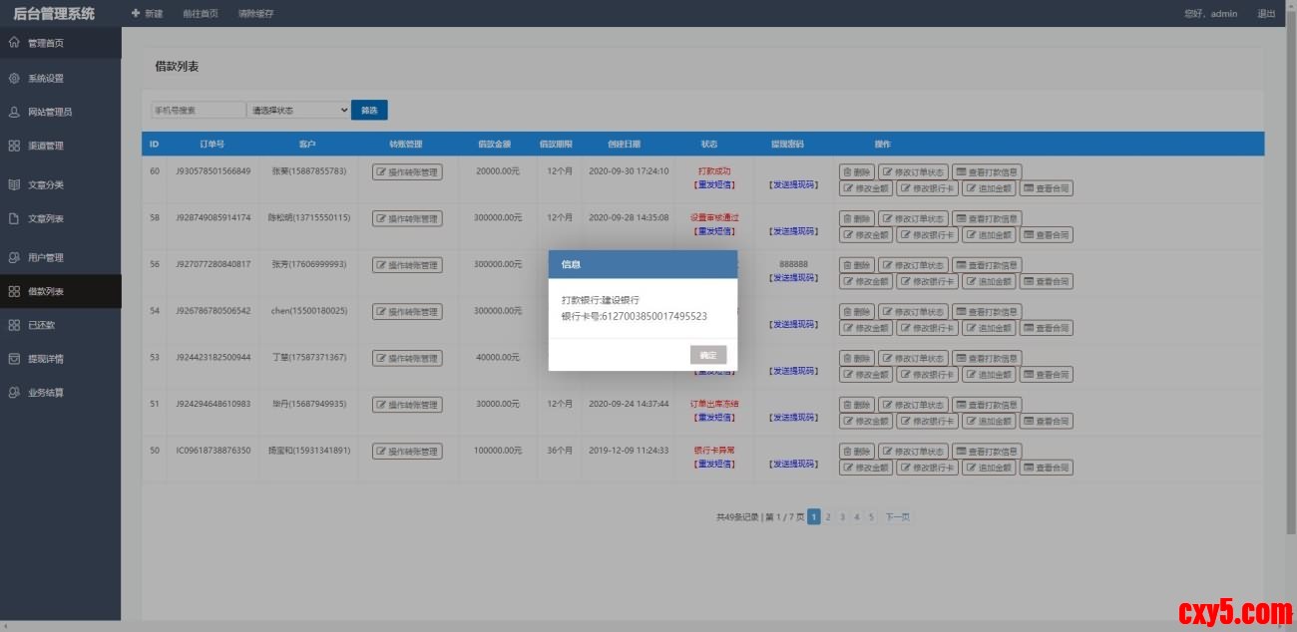1297x632 pixels.
Task: Click the plus icon next to 新建
Action: point(136,13)
